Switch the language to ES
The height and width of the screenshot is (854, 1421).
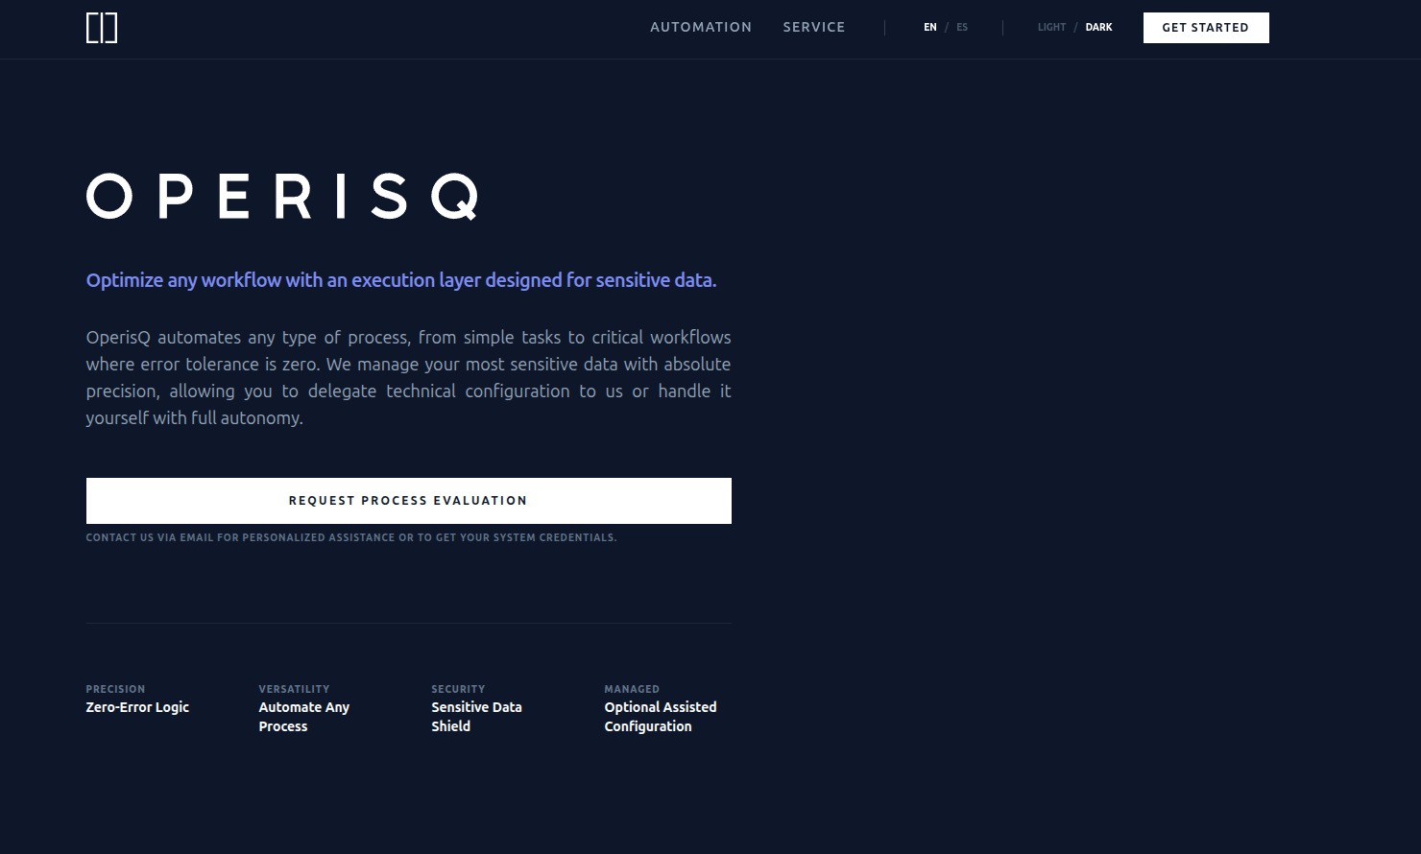point(962,27)
